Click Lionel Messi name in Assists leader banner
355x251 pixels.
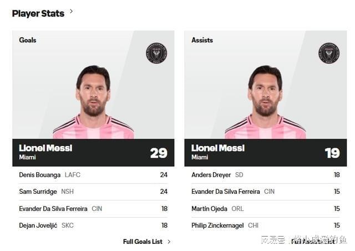(218, 148)
